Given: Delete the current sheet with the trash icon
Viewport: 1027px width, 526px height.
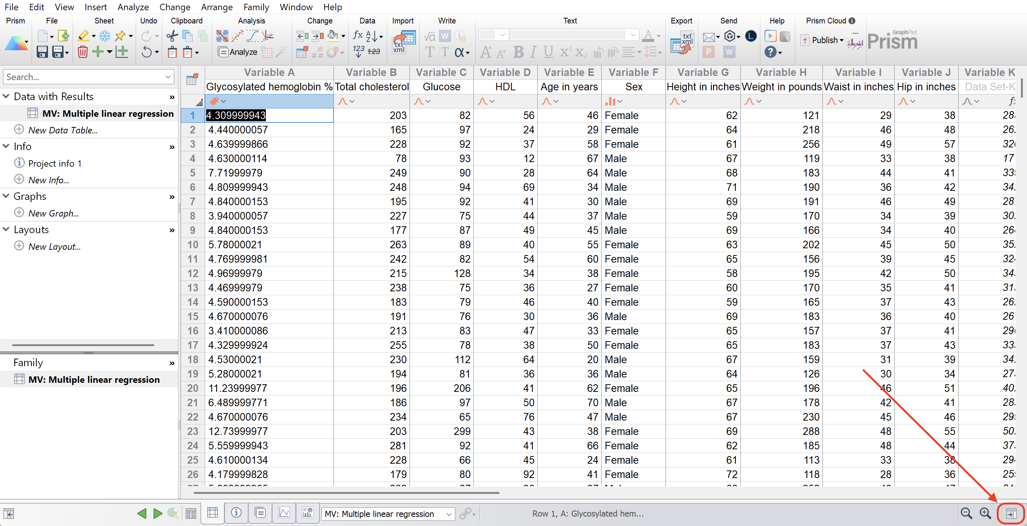Looking at the screenshot, I should [82, 52].
